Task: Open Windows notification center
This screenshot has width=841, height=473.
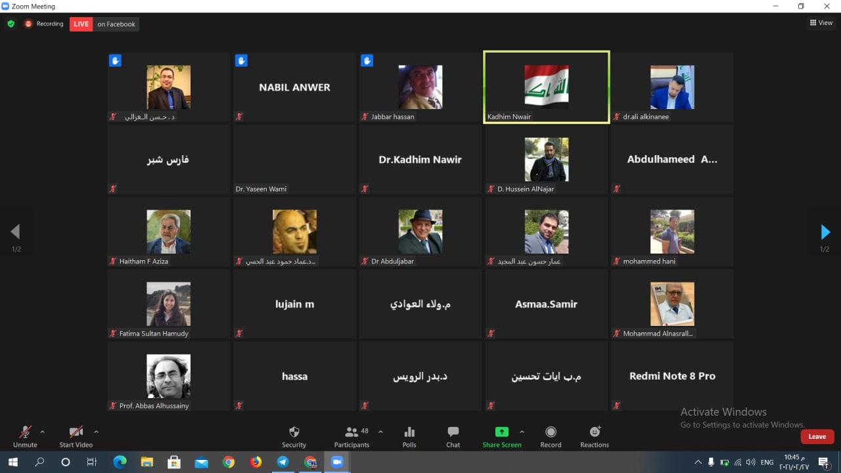Action: click(x=823, y=462)
